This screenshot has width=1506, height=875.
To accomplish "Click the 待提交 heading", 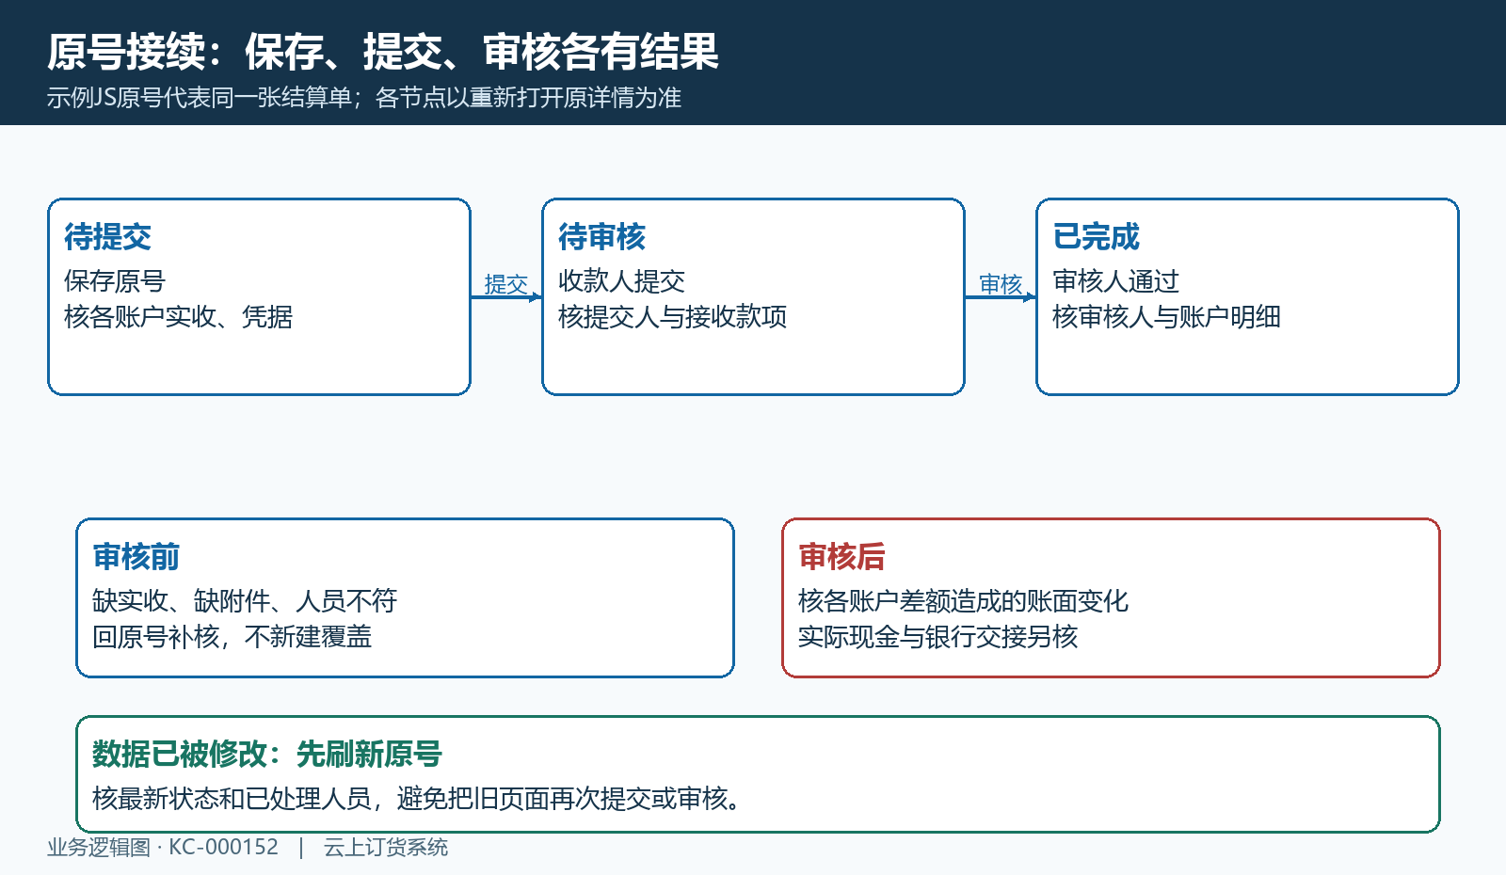I will click(107, 236).
